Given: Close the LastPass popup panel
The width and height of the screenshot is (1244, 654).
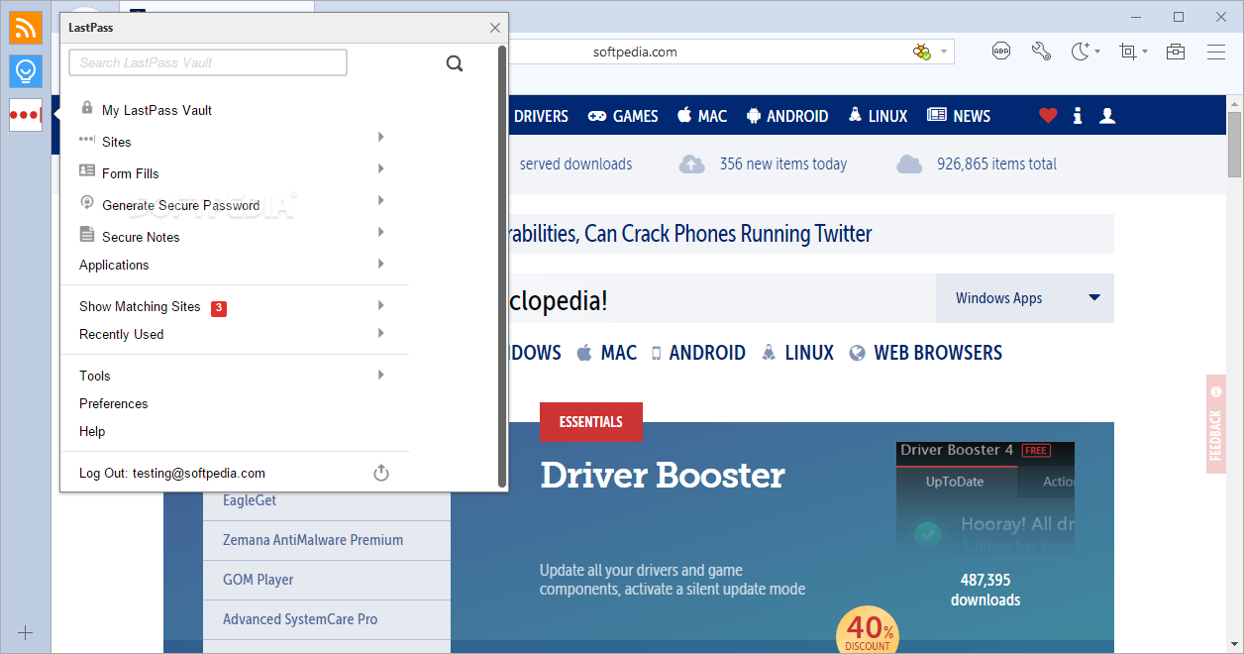Looking at the screenshot, I should click(x=495, y=28).
